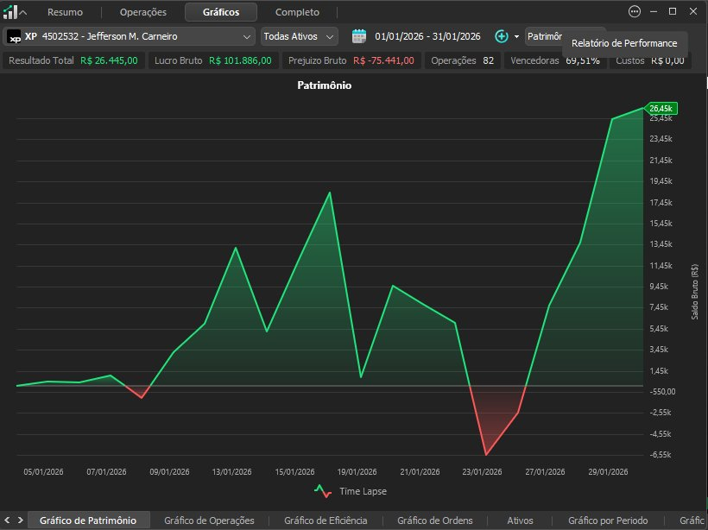Collapse panel with the top-left chevron
Screen dimensions: 708x530
pos(23,13)
